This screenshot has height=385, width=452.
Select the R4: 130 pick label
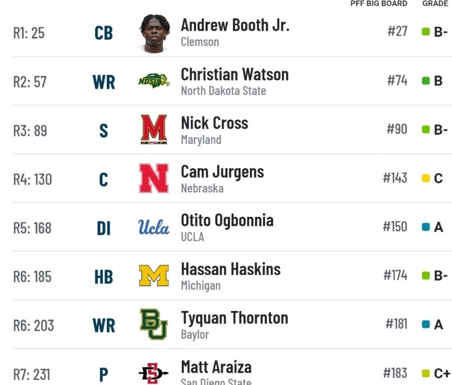(x=32, y=179)
